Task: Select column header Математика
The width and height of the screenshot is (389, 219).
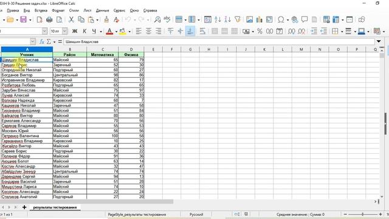Action: [x=103, y=55]
